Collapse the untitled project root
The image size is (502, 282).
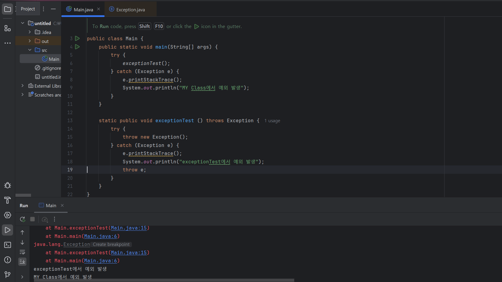(x=23, y=23)
